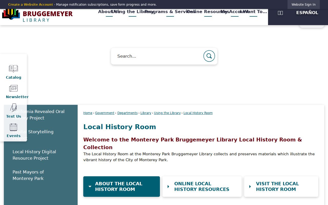Open the About Us menu
Image resolution: width=328 pixels, height=205 pixels.
click(x=109, y=12)
